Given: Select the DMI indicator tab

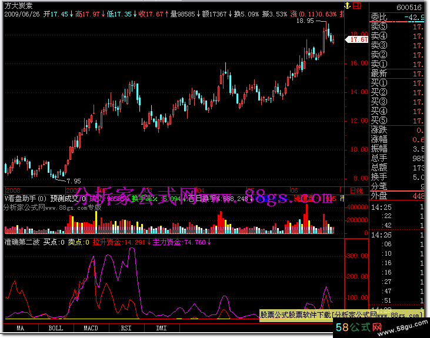Looking at the screenshot, I should pos(162,328).
